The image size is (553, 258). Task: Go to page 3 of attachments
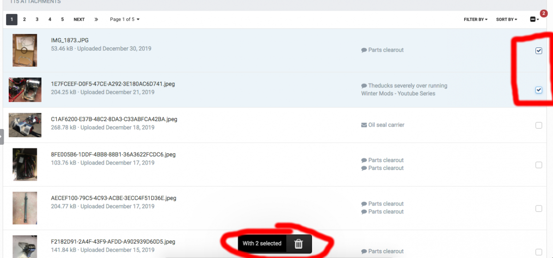(x=37, y=19)
